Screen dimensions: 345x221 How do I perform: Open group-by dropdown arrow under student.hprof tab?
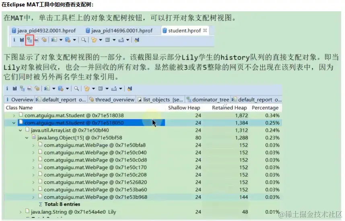point(101,40)
